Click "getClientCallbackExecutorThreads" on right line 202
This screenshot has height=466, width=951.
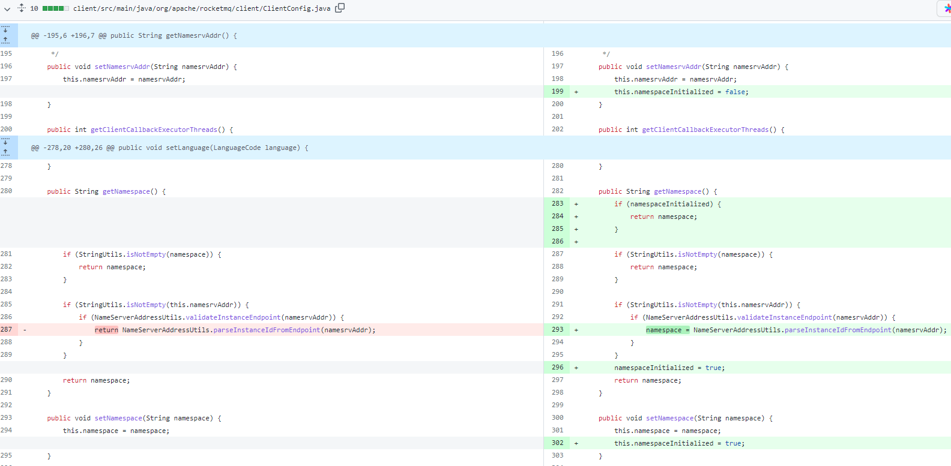point(705,130)
